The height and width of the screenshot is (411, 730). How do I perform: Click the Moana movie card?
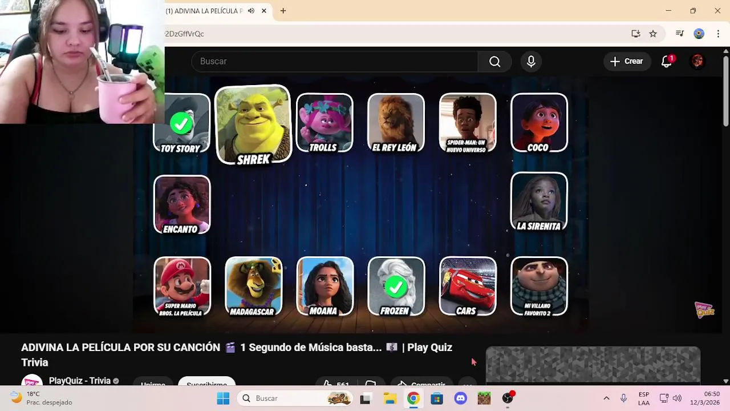[325, 286]
